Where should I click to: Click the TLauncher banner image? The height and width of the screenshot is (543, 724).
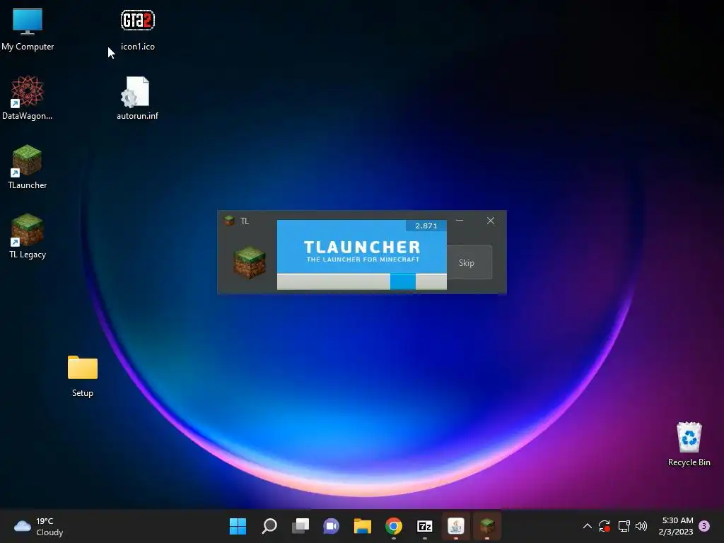(x=361, y=247)
